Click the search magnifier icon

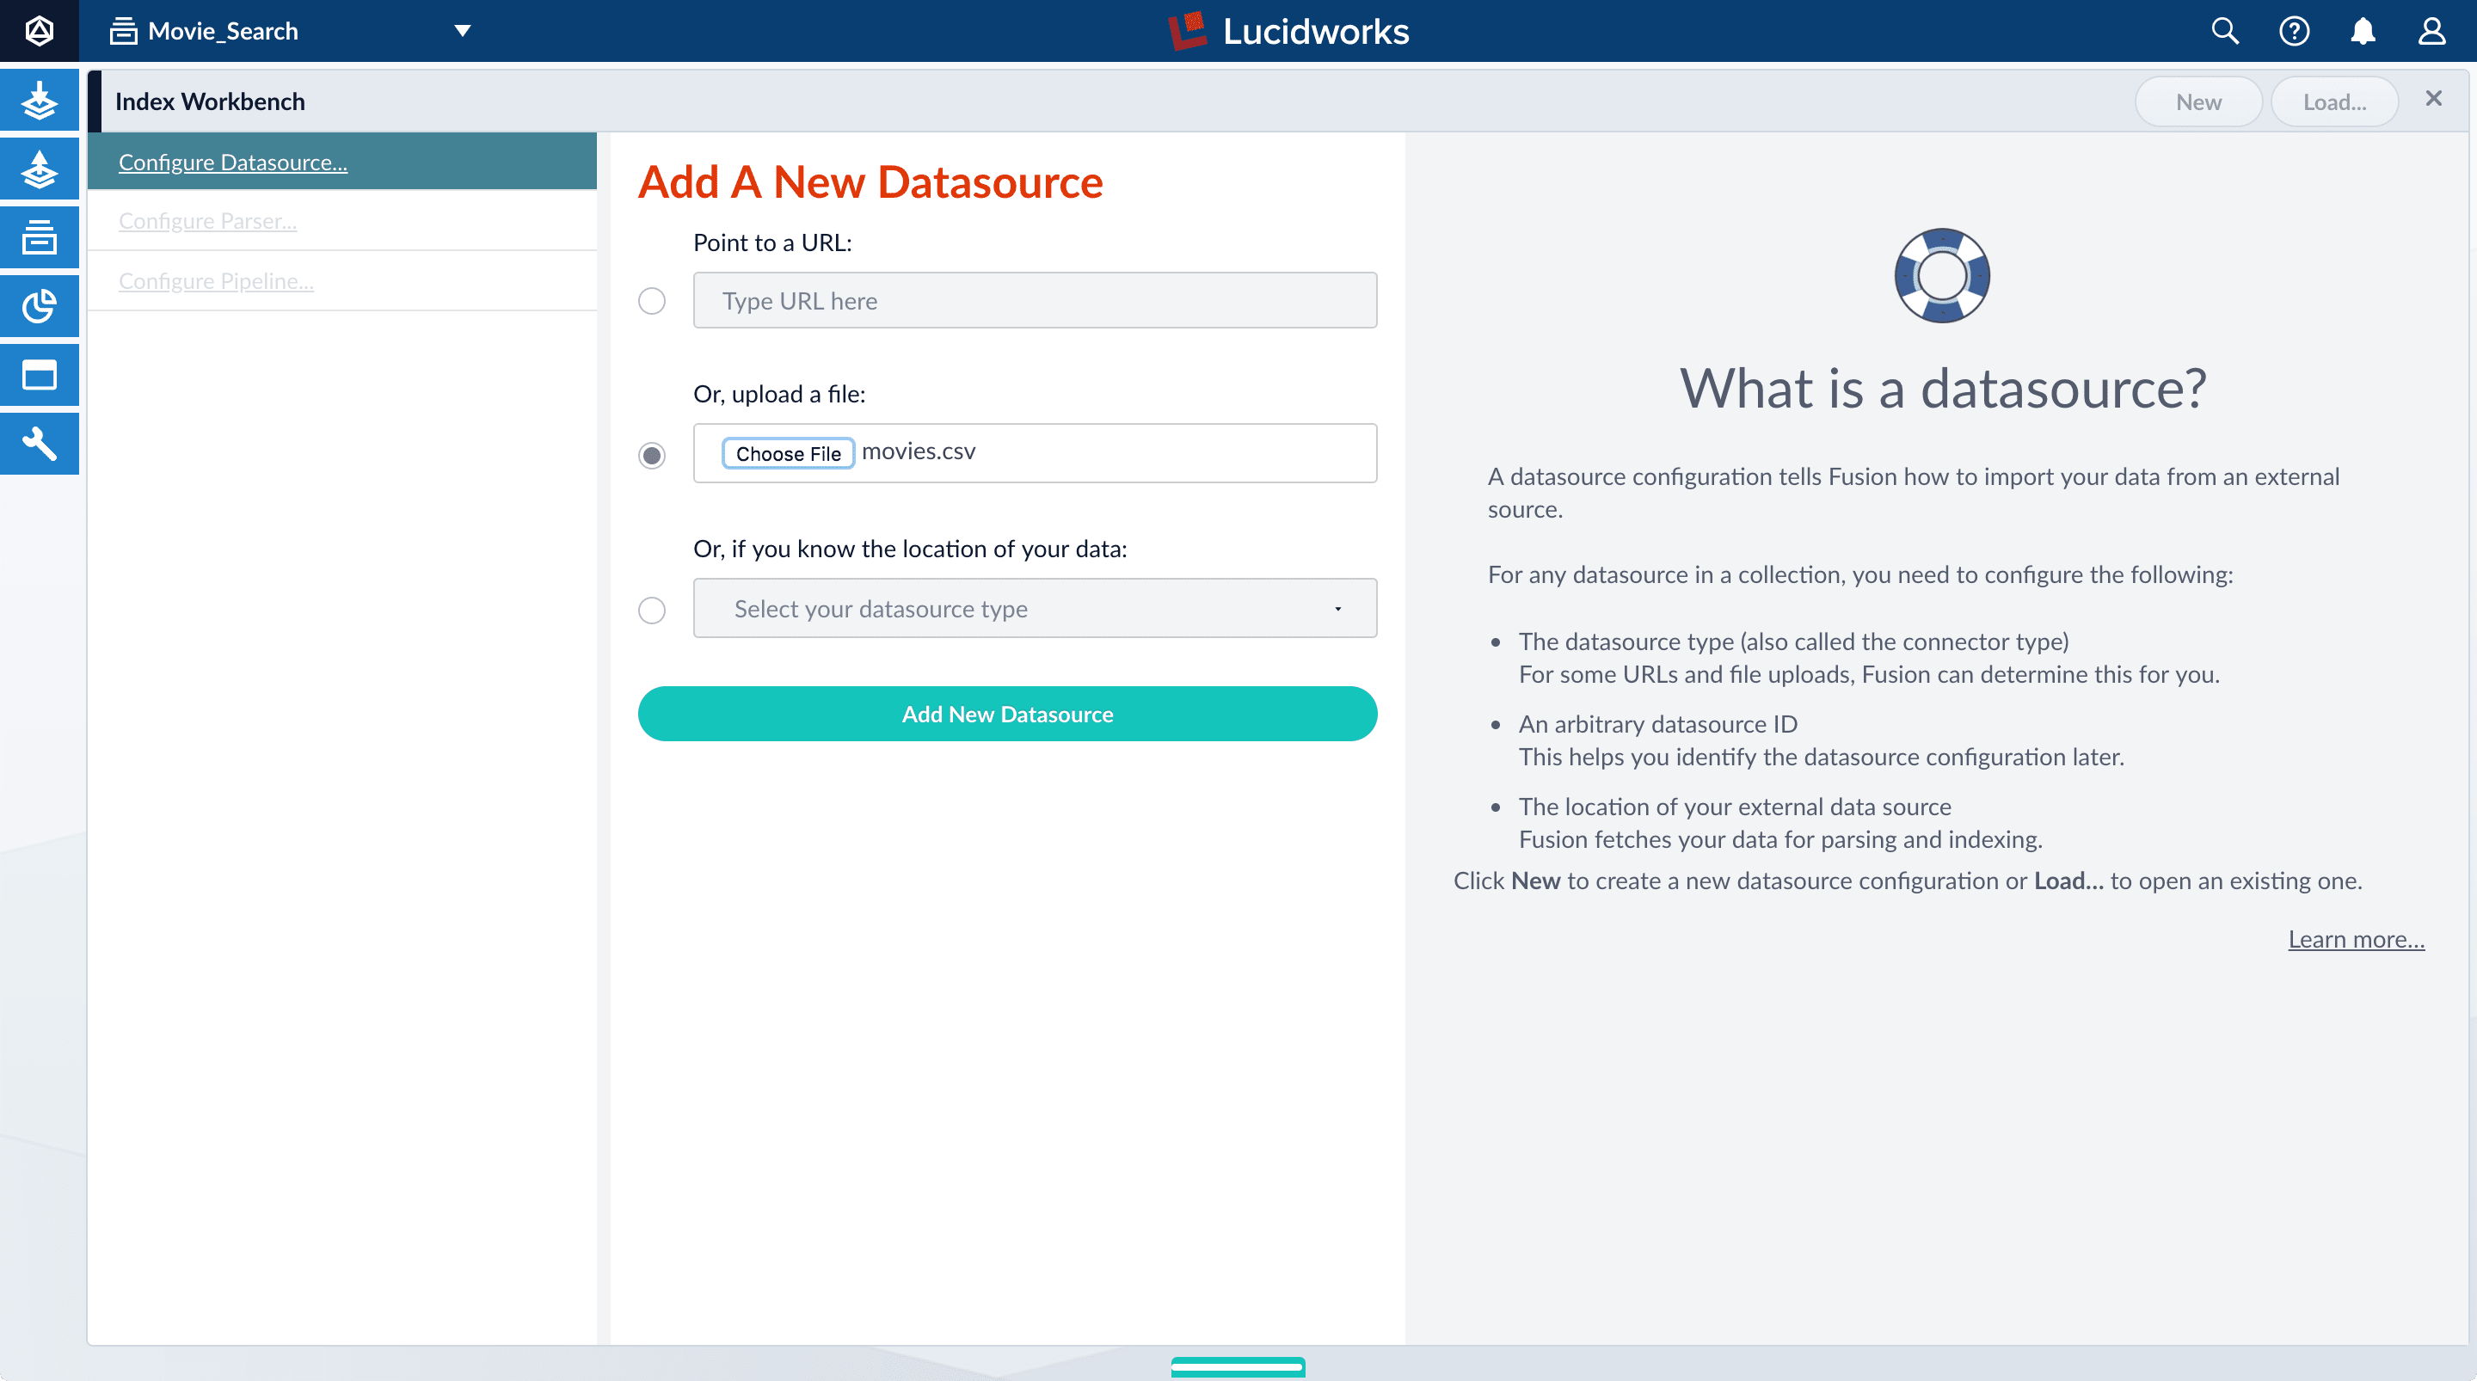pos(2224,31)
